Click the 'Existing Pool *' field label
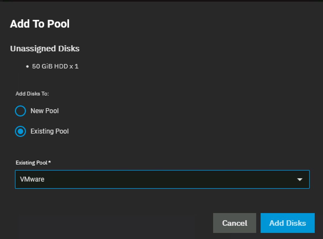The width and height of the screenshot is (323, 239). point(31,163)
